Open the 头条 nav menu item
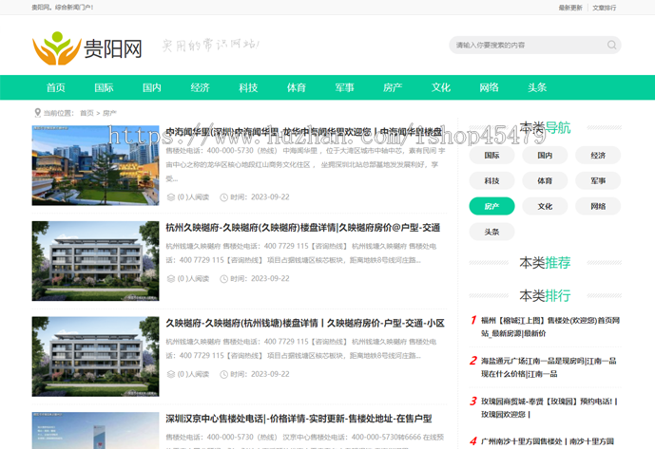Screen dimensions: 655x449 point(537,87)
